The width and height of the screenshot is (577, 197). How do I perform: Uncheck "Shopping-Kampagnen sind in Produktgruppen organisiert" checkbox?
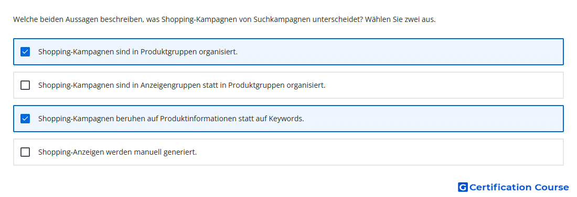(25, 52)
